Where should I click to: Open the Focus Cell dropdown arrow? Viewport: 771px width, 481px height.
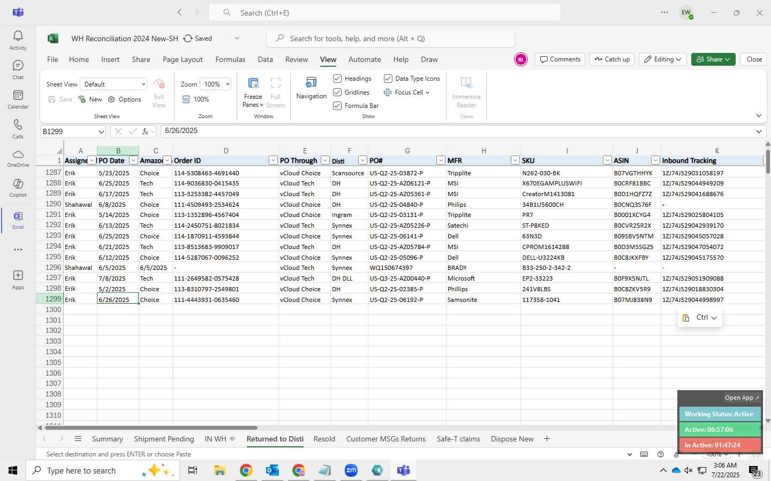click(x=427, y=92)
